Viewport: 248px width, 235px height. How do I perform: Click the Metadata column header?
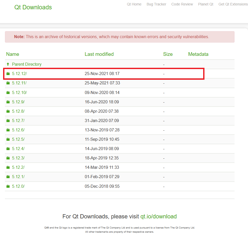click(x=198, y=54)
